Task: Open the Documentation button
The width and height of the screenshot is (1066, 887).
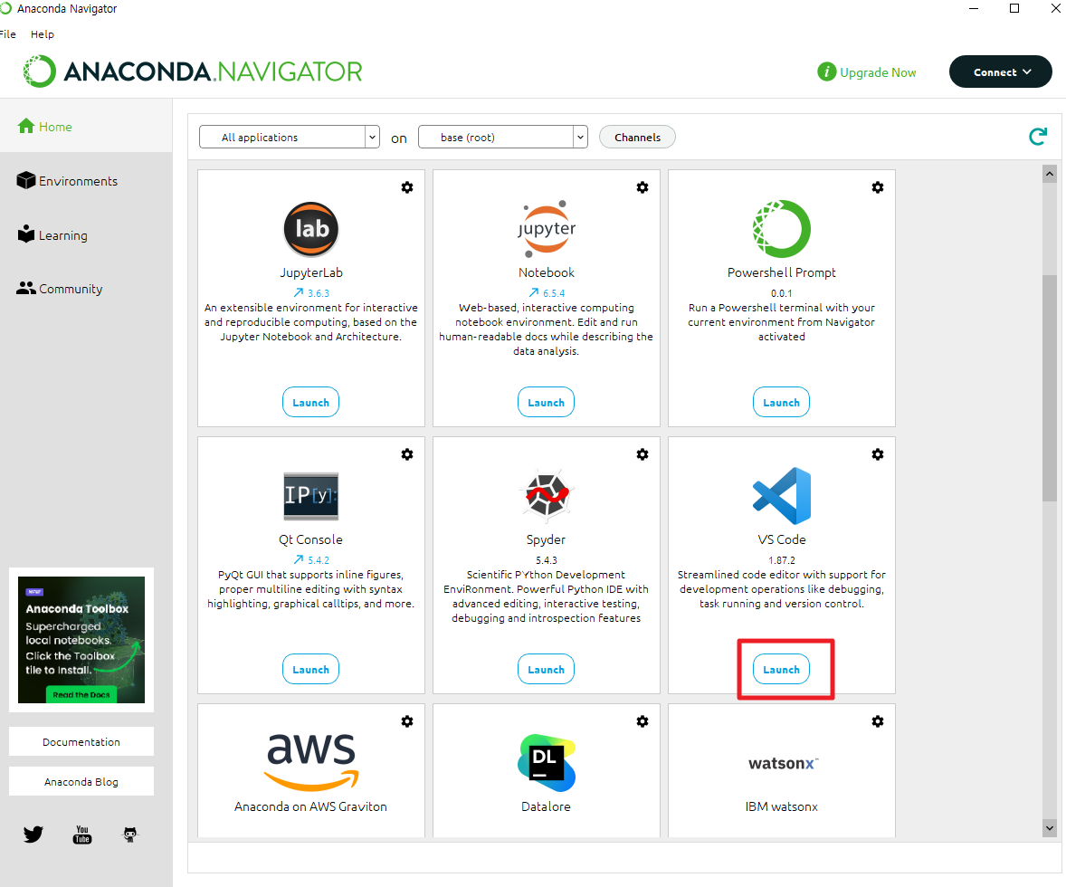Action: [x=81, y=741]
